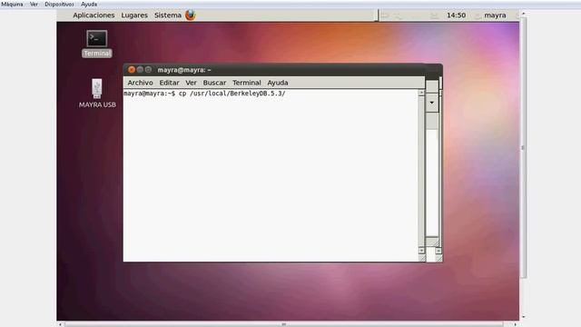Open the terminal Ver menu
The height and width of the screenshot is (327, 581).
[192, 83]
